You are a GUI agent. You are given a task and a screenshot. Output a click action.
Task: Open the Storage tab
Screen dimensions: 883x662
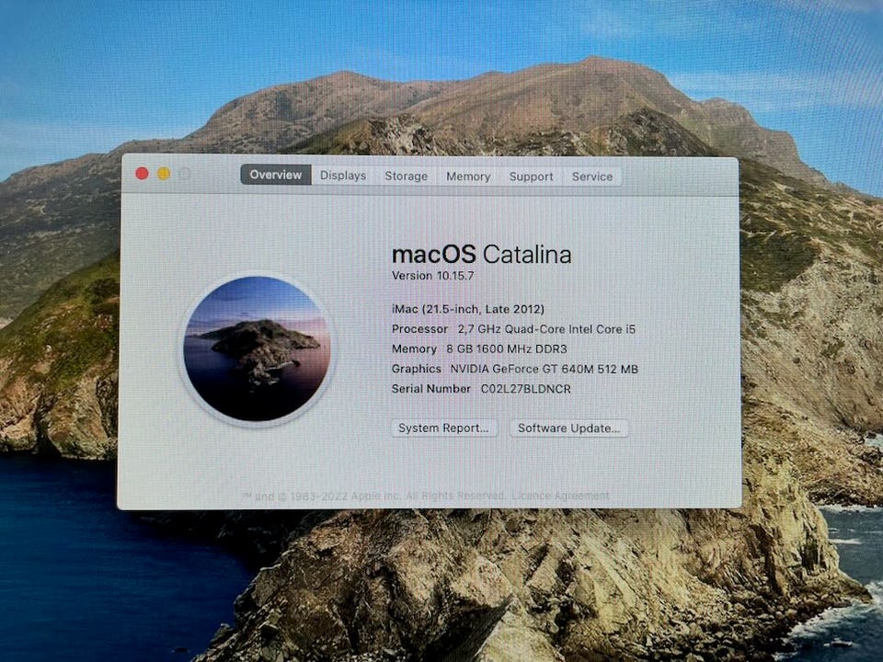pos(406,177)
